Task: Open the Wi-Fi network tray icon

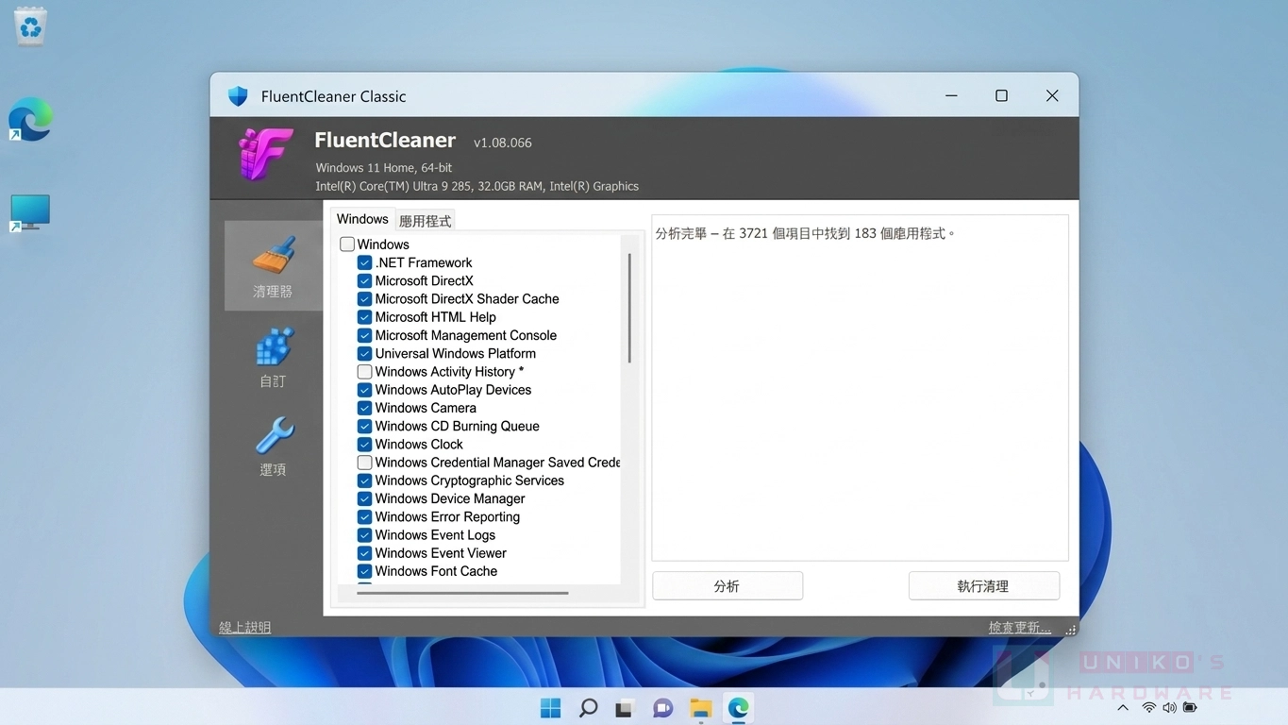Action: point(1148,708)
